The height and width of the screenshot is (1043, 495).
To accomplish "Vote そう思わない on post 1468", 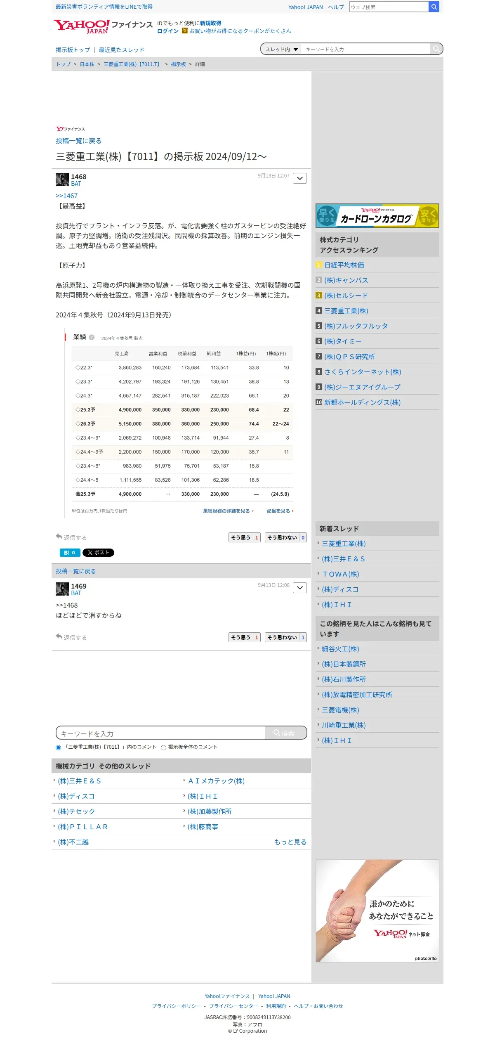I will tap(286, 537).
